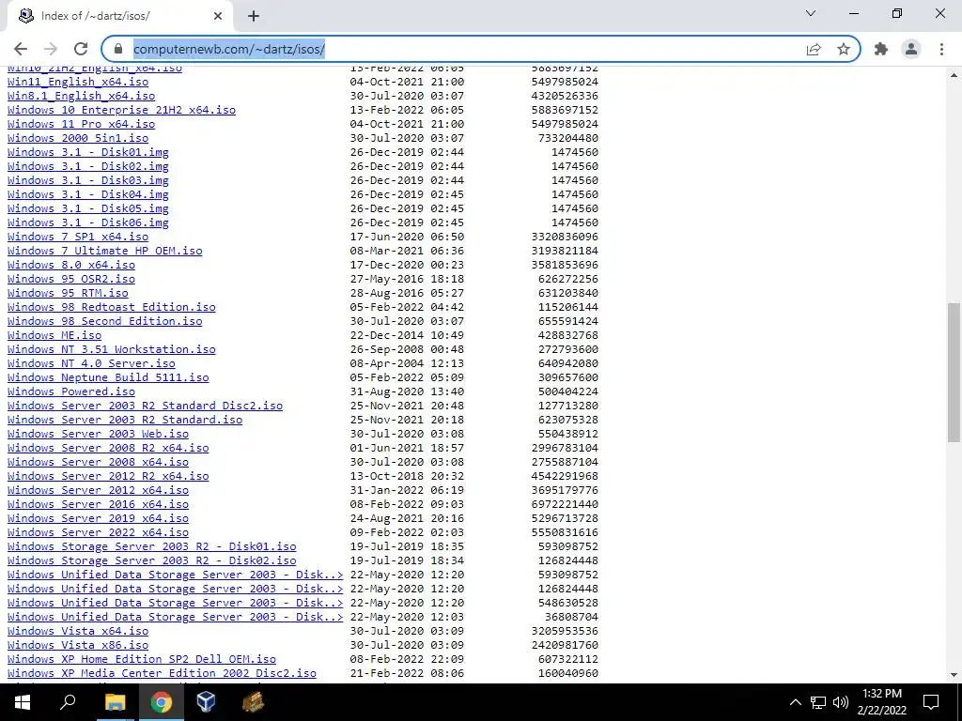Close the Index of /~dartz/isos/ tab
The image size is (962, 721).
(x=218, y=16)
